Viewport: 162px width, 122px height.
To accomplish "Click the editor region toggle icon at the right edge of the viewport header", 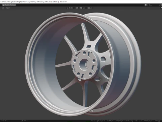I will coord(161,8).
